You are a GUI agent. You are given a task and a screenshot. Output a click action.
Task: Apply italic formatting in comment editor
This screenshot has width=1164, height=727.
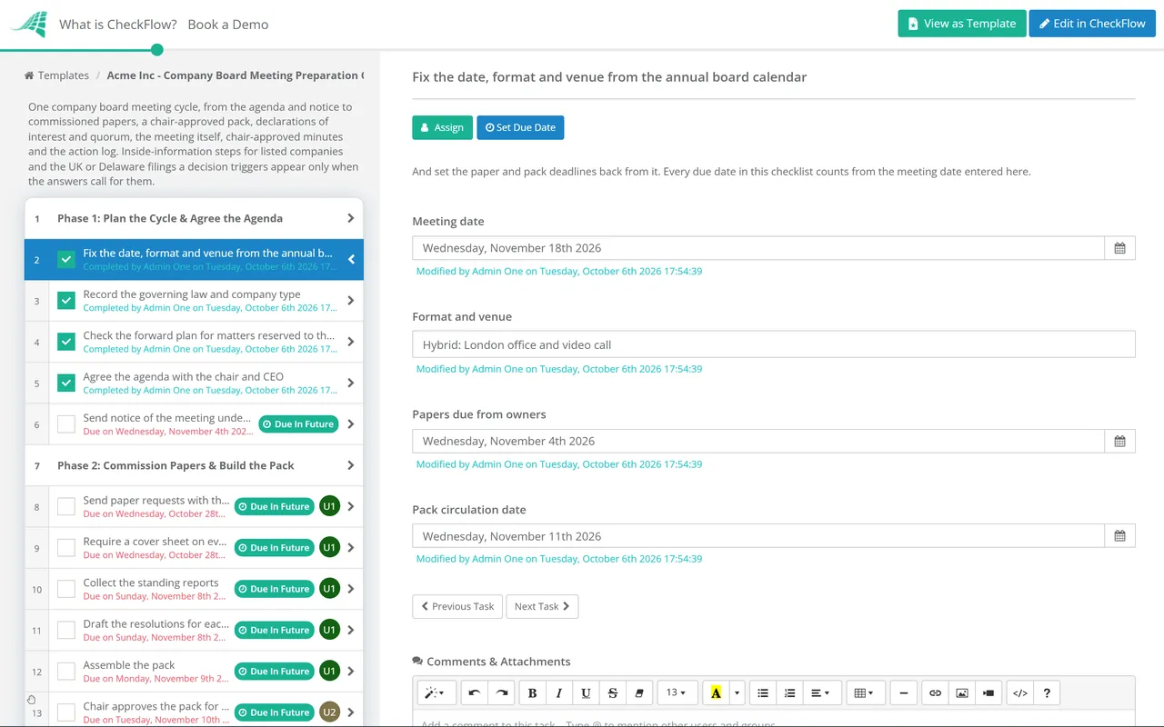(559, 692)
